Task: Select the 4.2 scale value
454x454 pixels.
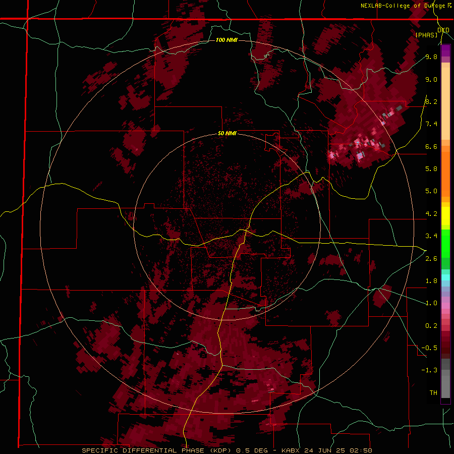Action: (431, 214)
